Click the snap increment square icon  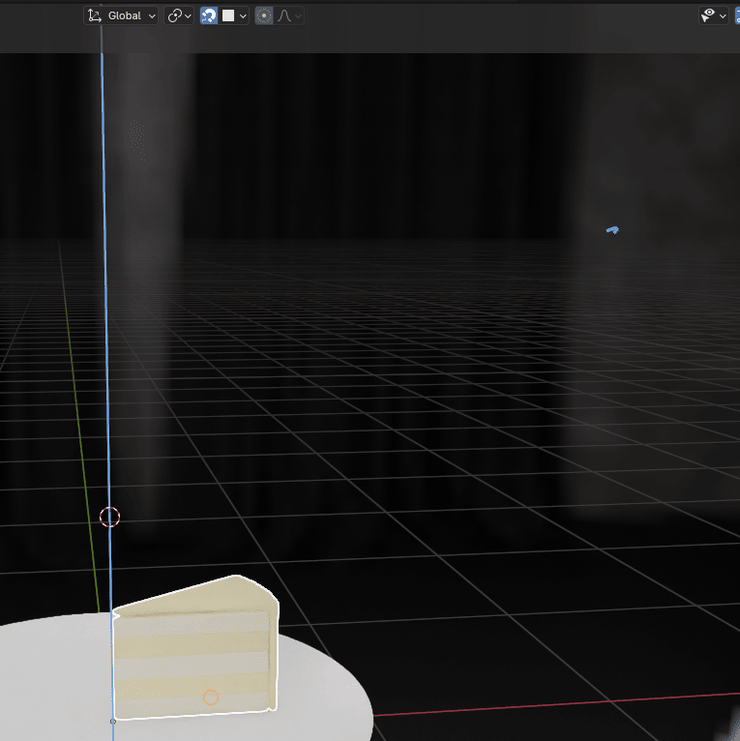pos(228,15)
